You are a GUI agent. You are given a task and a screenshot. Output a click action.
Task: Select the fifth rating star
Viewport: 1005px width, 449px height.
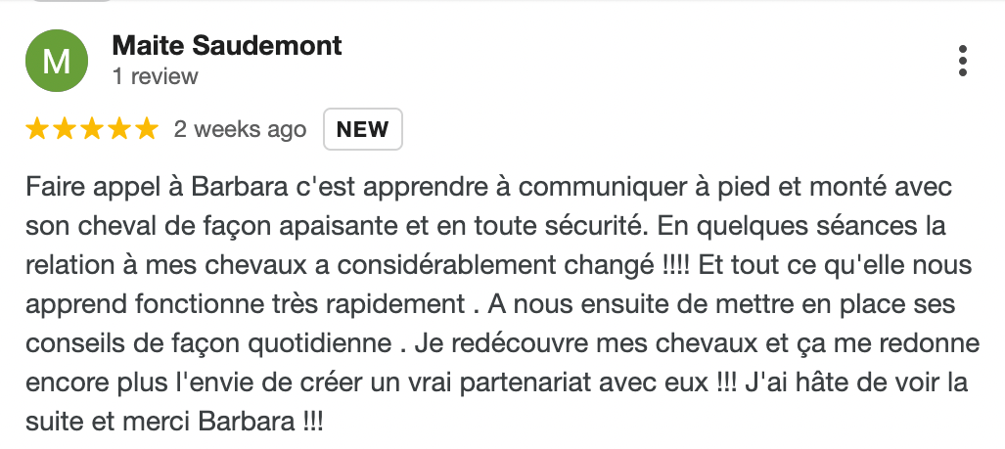click(x=147, y=129)
